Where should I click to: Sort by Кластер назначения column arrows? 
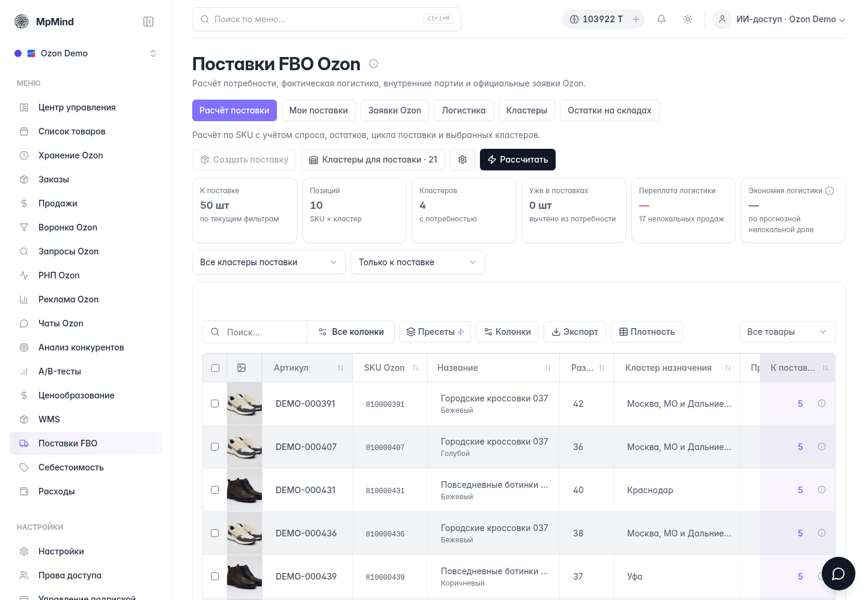click(x=728, y=368)
